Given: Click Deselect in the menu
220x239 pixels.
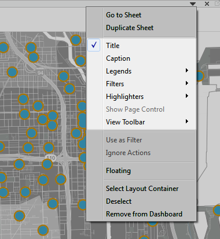Looking at the screenshot, I should pos(141,201).
